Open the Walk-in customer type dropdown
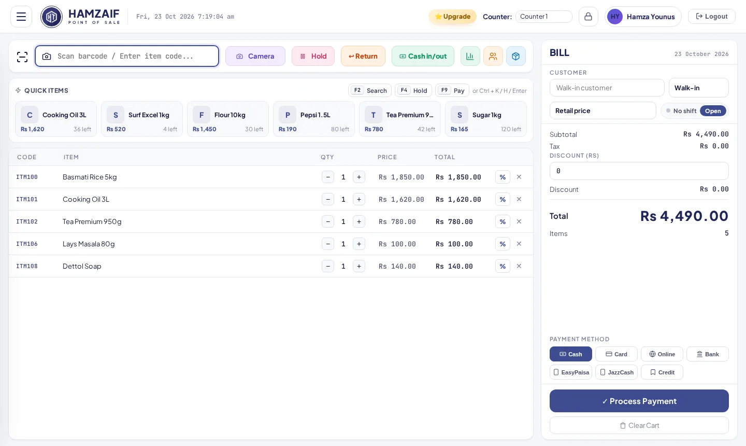The image size is (746, 446). [699, 88]
